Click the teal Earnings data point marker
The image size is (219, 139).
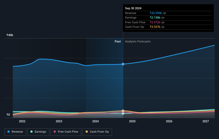tap(123, 114)
